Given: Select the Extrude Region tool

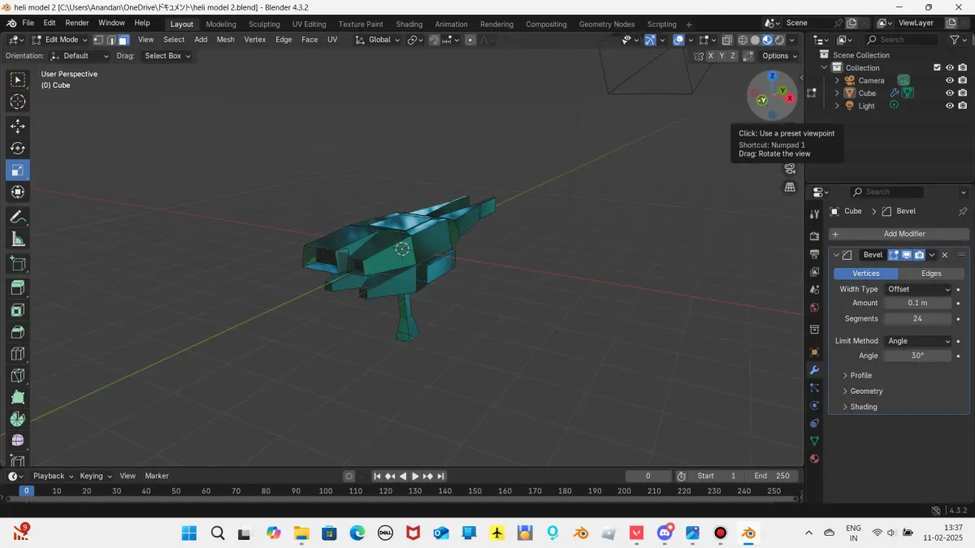Looking at the screenshot, I should 17,288.
